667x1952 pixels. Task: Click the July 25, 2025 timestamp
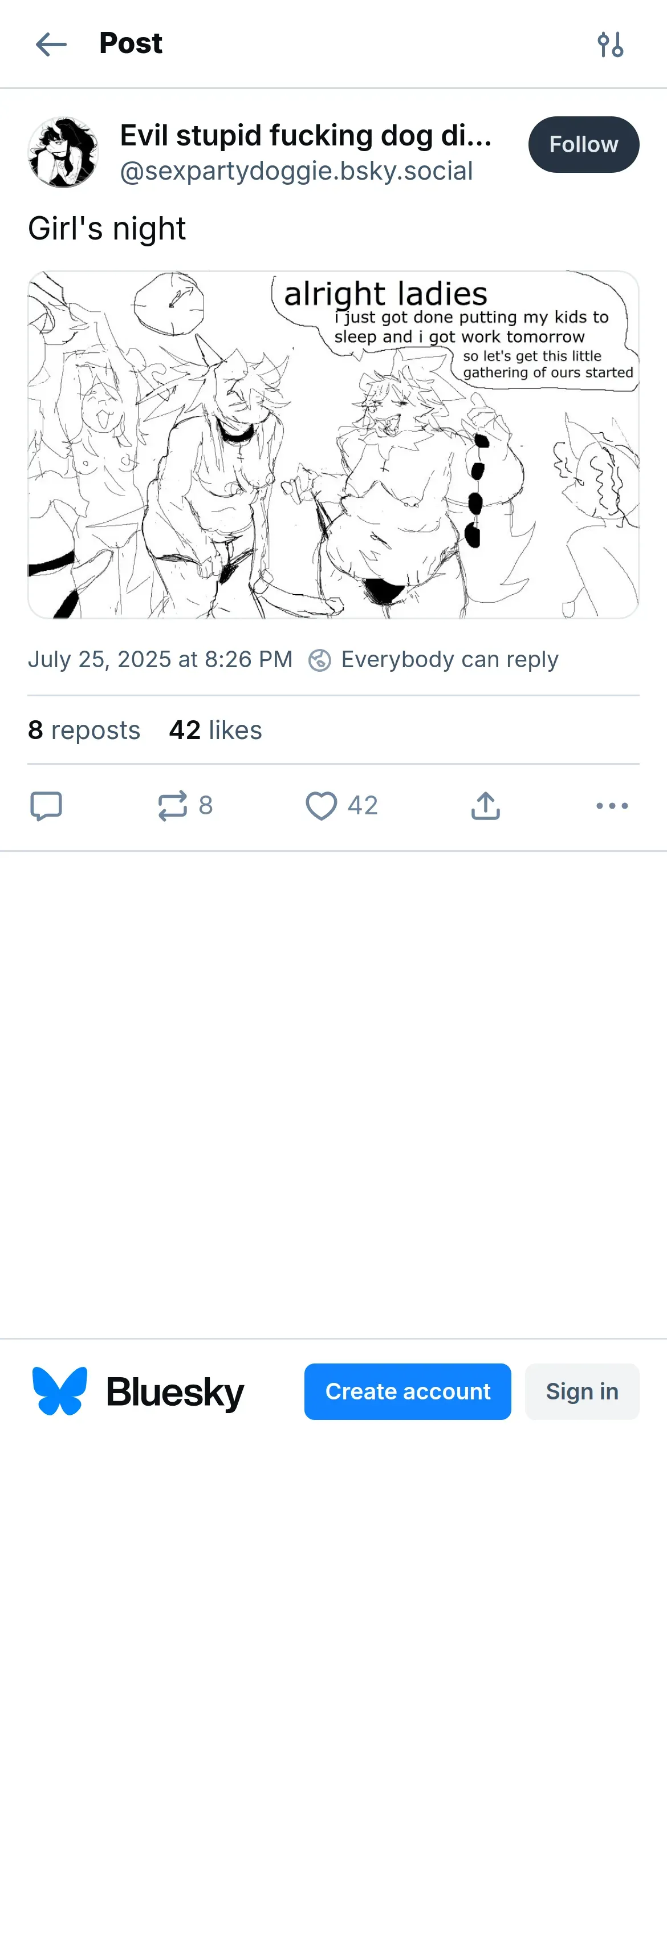(x=160, y=659)
